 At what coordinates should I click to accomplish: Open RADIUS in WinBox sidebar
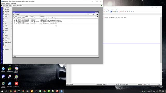pyautogui.click(x=6, y=35)
